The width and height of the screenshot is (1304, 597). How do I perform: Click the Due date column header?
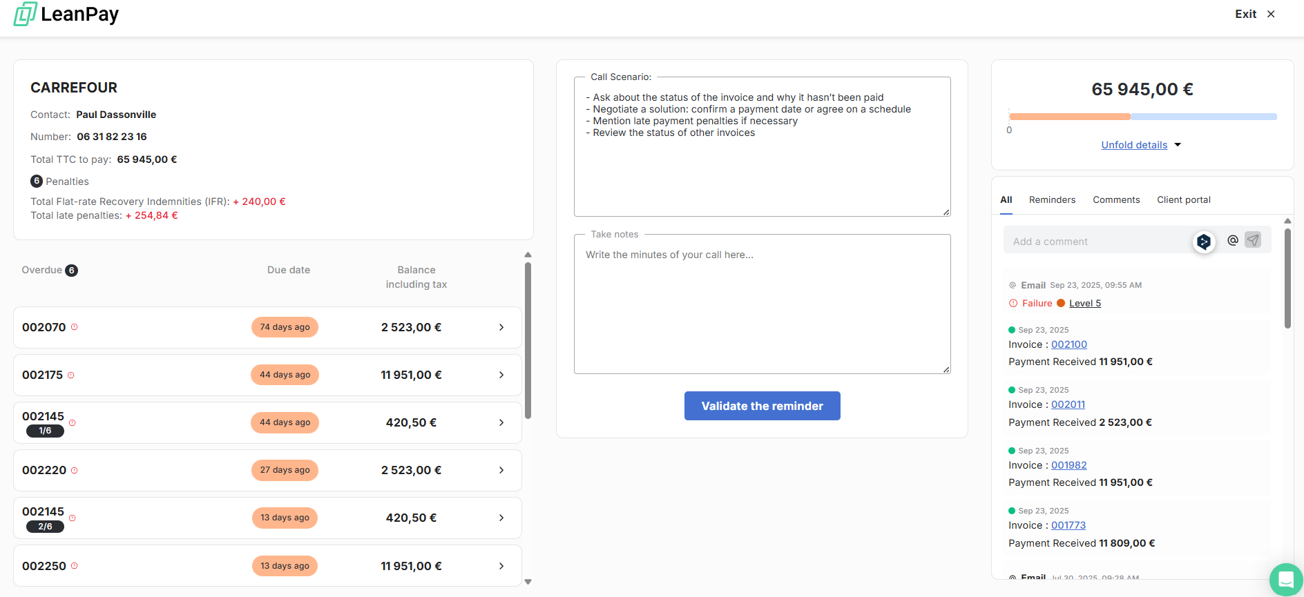289,270
